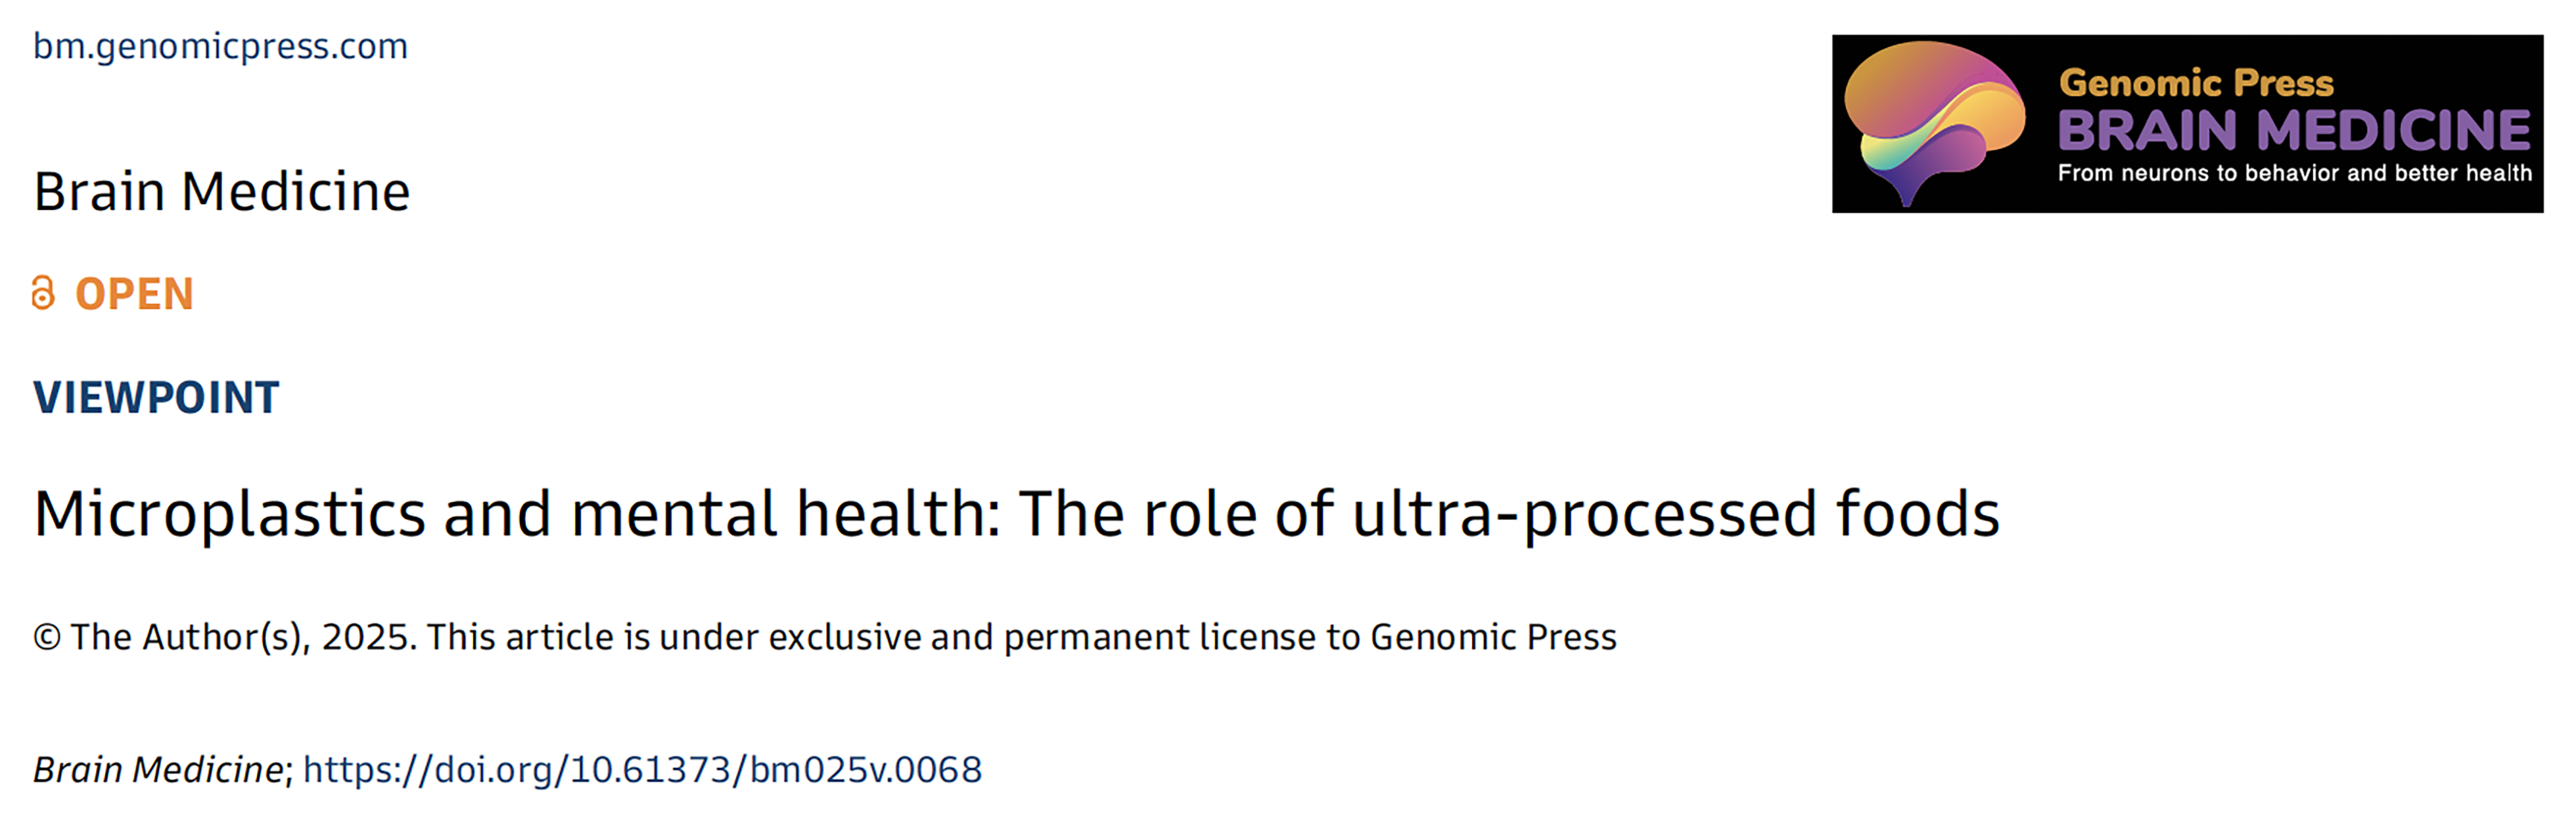Click Genomic Press in the license line
Screen dimensions: 2576x823
[x=1493, y=637]
